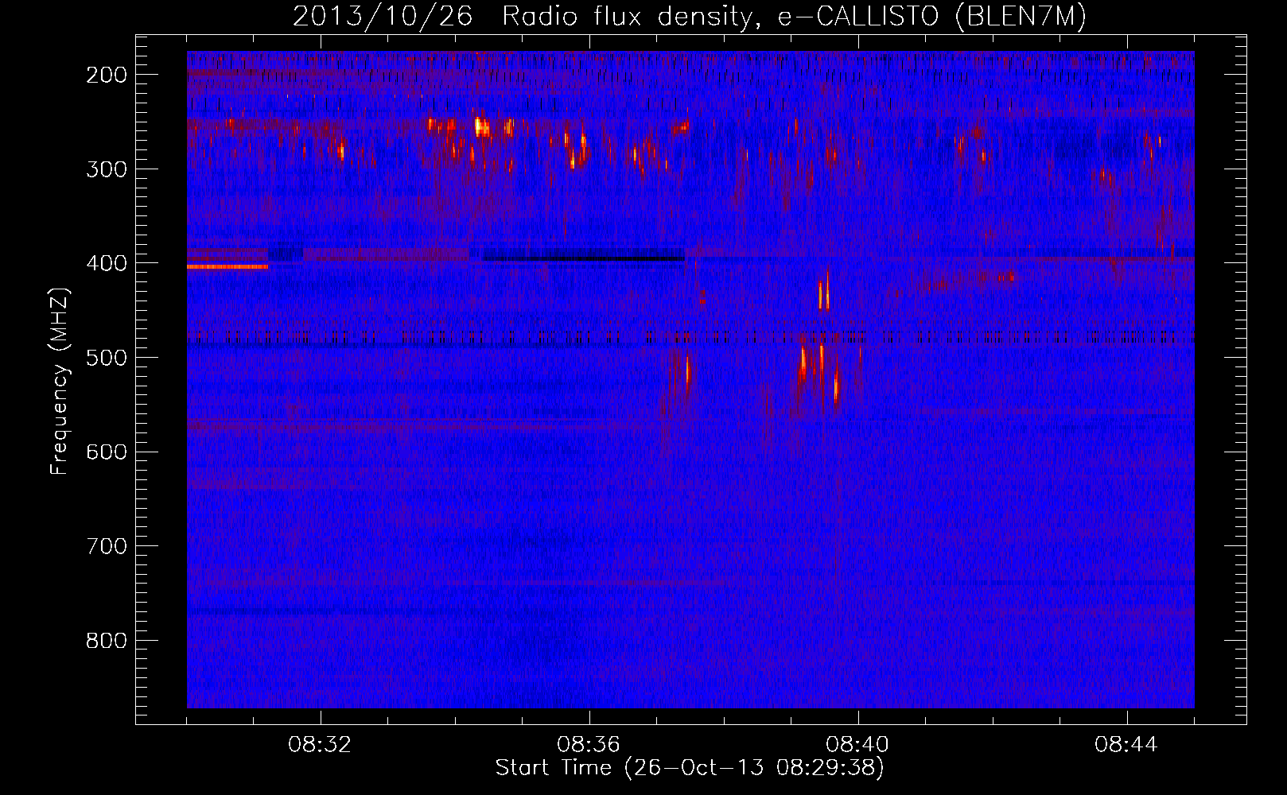Click the 800 frequency tick label
1287x795 pixels.
(107, 641)
